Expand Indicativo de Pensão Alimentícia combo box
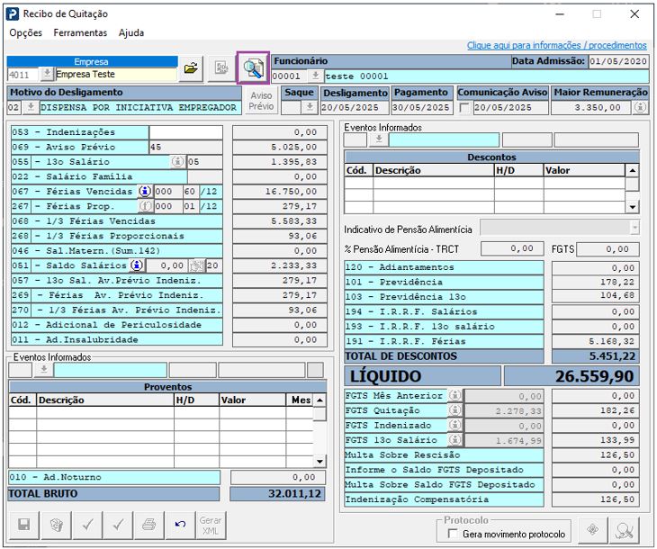Screen dimensions: 657x549 tap(634, 228)
